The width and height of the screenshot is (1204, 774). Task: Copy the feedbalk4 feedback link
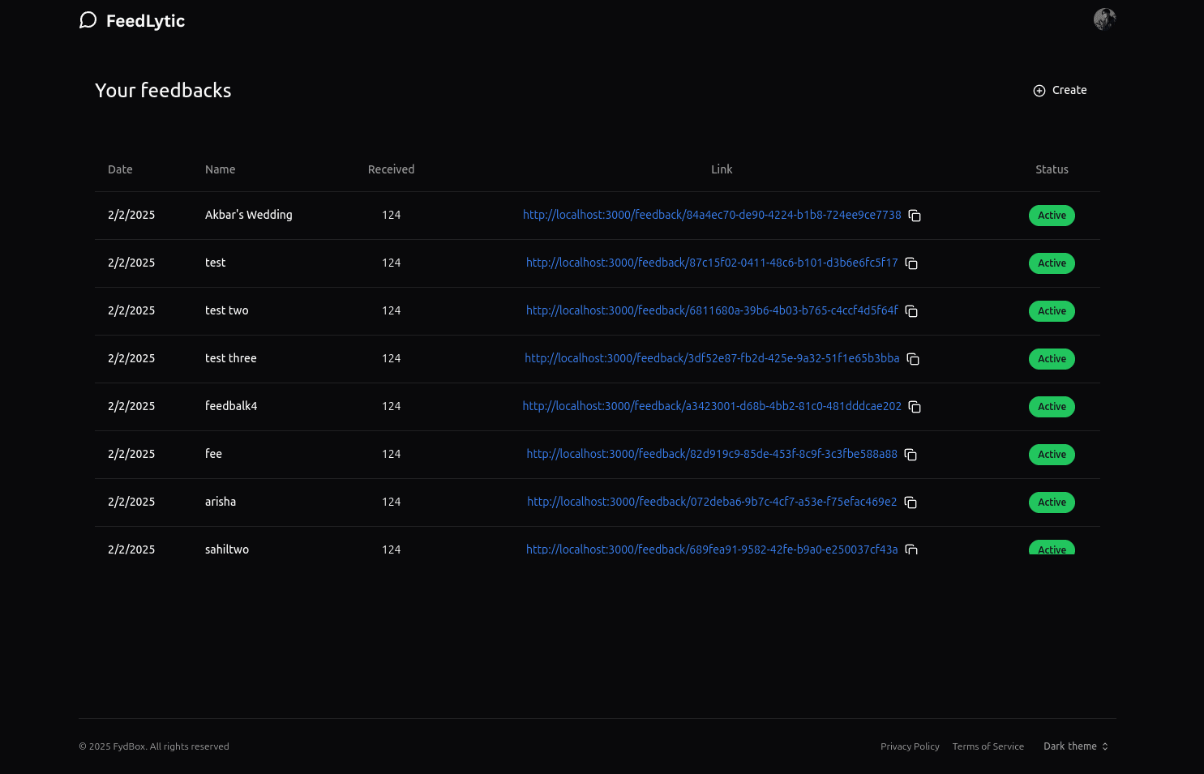pos(915,407)
